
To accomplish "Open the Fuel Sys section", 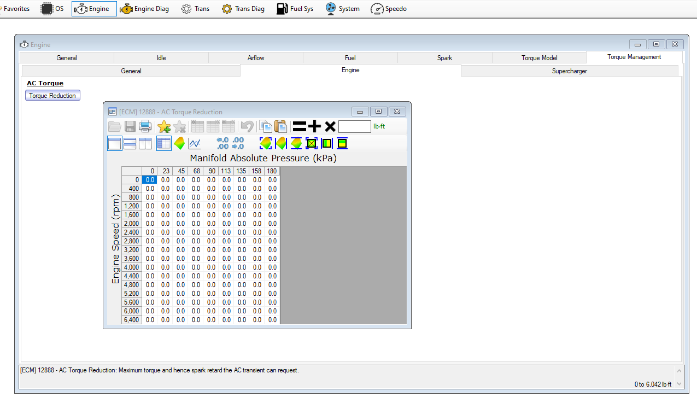I will click(295, 9).
